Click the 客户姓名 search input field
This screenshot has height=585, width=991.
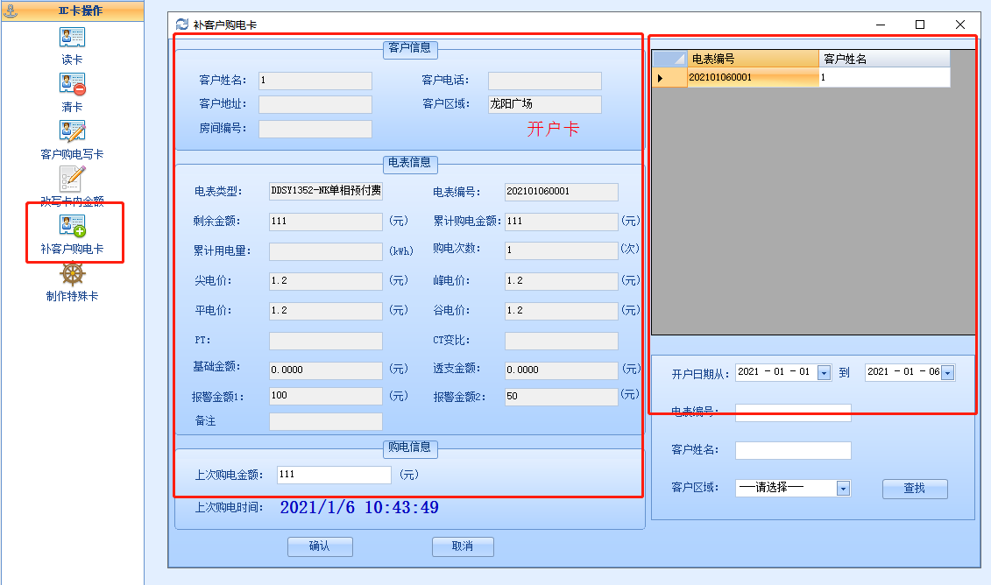point(792,450)
